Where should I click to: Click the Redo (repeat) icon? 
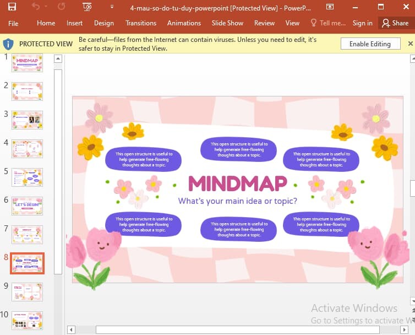point(62,7)
